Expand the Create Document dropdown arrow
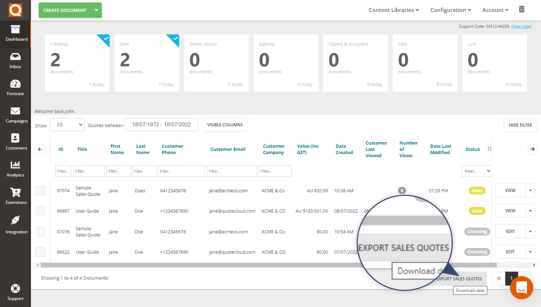541x307 pixels. pos(96,10)
